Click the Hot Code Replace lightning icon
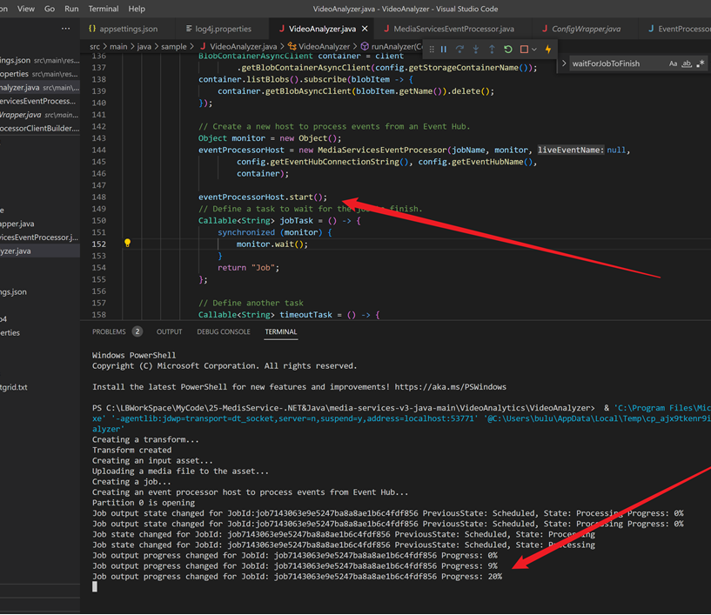This screenshot has height=615, width=711. [x=548, y=50]
